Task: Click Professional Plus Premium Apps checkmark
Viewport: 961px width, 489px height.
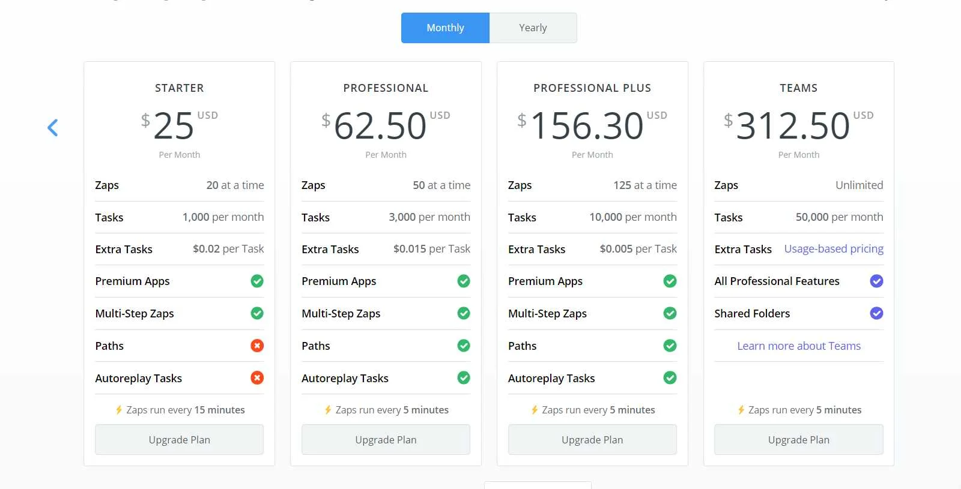Action: point(670,281)
